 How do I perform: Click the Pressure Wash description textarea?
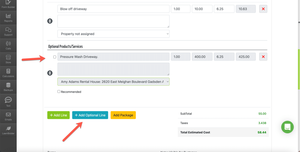pos(113,69)
